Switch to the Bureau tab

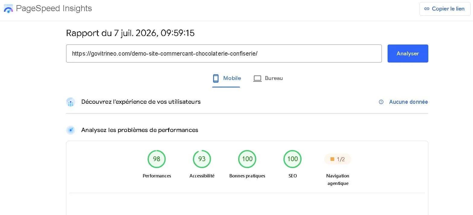point(268,78)
